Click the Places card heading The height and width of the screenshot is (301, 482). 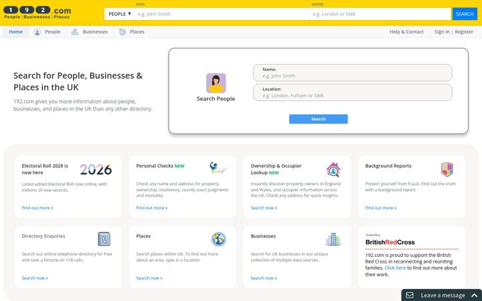tap(143, 236)
